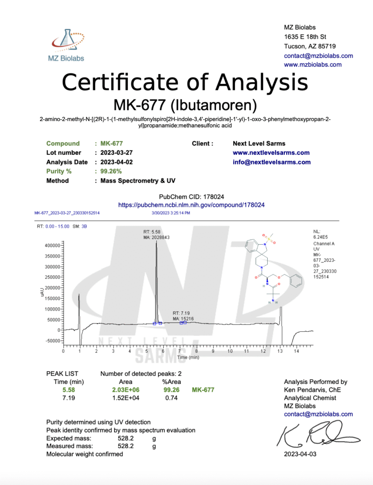Click the Measured mass value 528.2
The width and height of the screenshot is (373, 485).
(126, 446)
